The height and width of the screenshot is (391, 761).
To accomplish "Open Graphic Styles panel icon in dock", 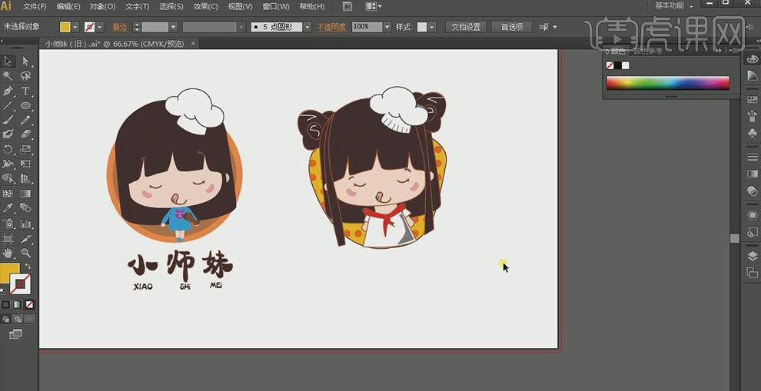I will coord(751,231).
